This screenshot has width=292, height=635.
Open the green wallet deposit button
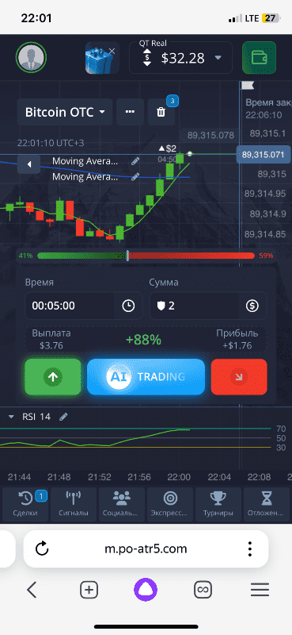(259, 58)
